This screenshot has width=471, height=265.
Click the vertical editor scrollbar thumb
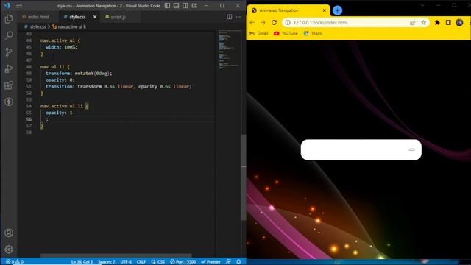244,177
